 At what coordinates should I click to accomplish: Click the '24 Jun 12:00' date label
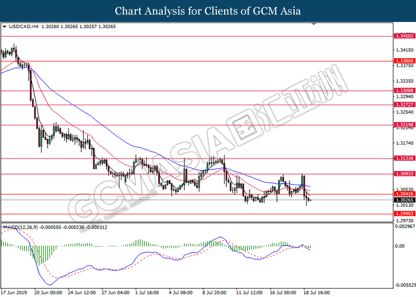click(x=82, y=292)
